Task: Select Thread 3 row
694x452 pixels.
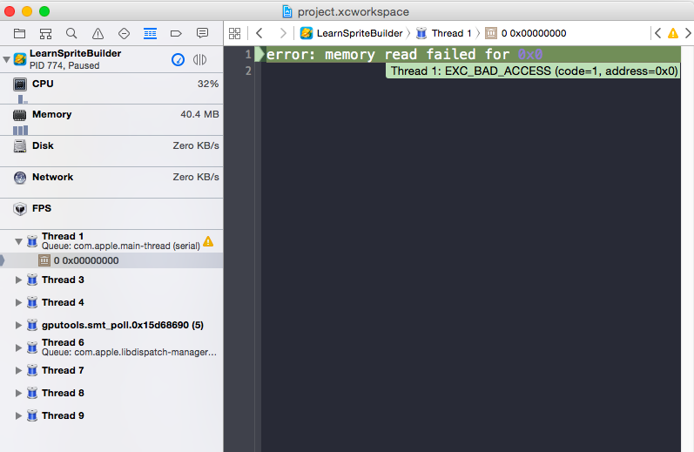Action: pyautogui.click(x=111, y=280)
